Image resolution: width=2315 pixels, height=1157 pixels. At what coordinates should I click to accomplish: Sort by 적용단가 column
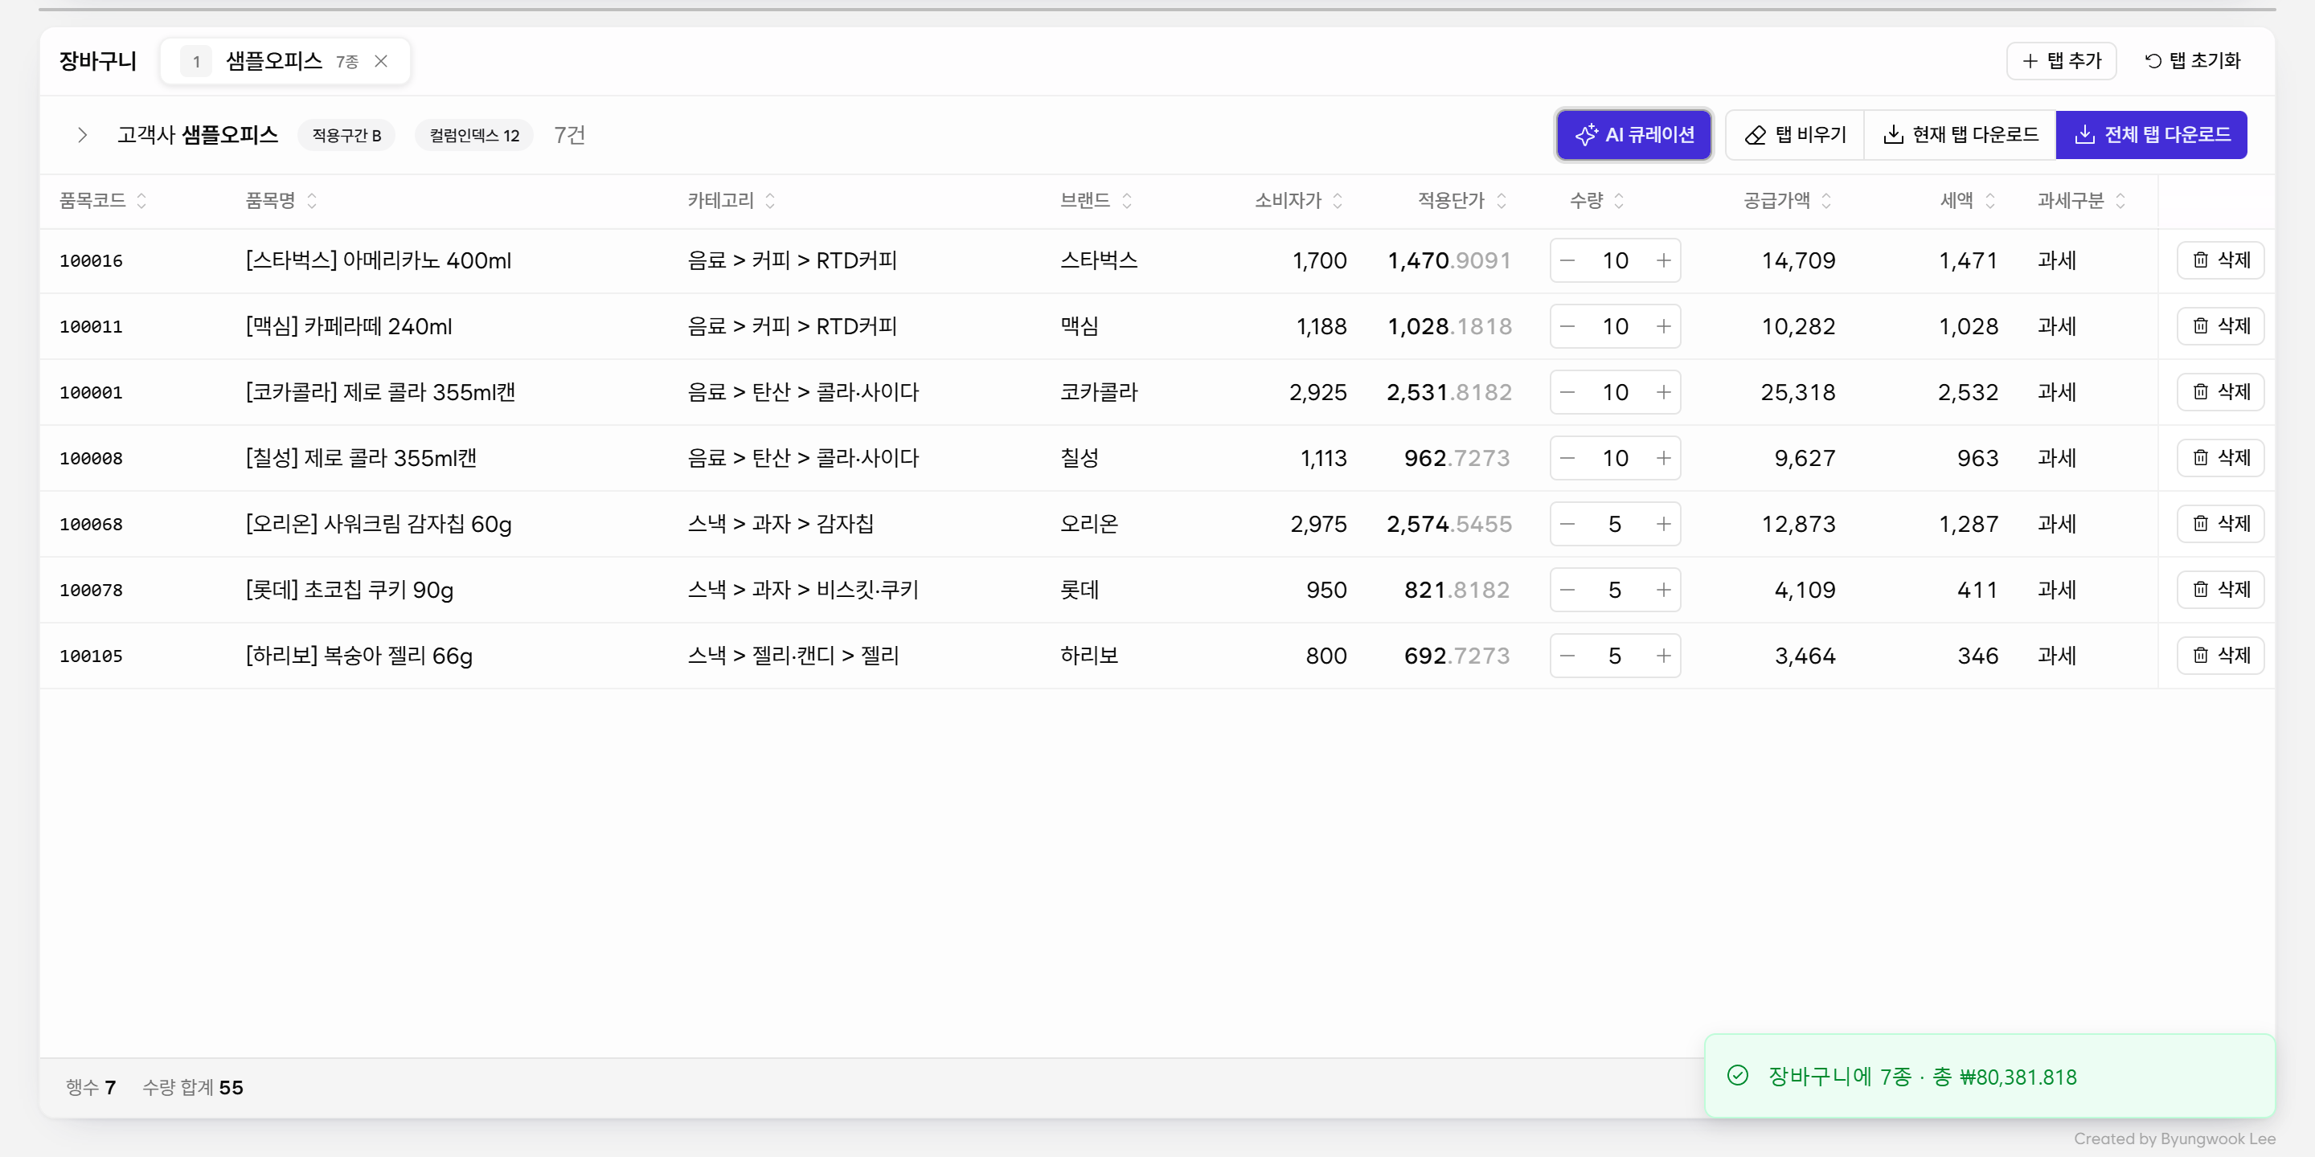click(x=1462, y=200)
